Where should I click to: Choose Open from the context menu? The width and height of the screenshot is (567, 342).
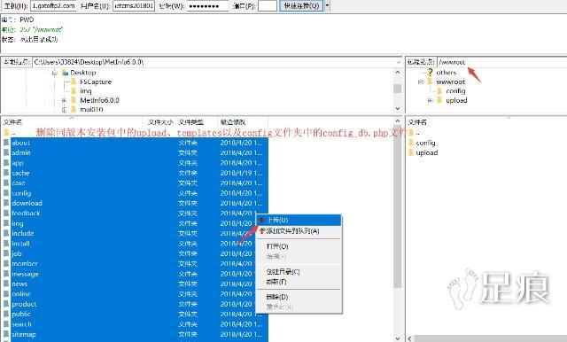coord(299,246)
